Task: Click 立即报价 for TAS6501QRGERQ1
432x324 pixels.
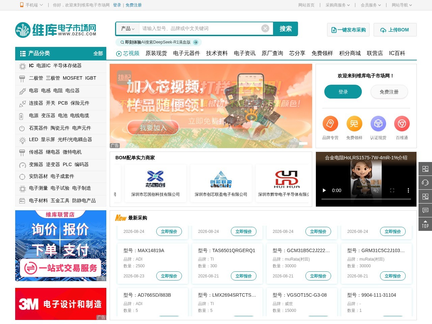Action: (244, 276)
